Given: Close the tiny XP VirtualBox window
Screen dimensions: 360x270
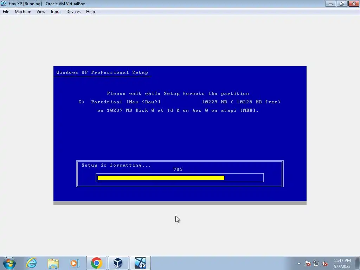Looking at the screenshot, I should click(x=354, y=4).
